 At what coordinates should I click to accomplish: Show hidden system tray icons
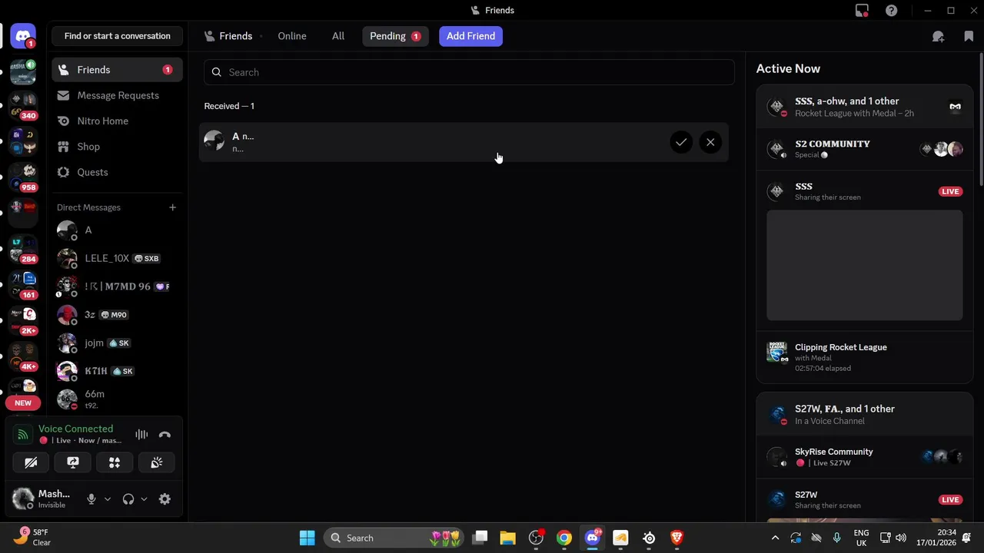(x=775, y=538)
